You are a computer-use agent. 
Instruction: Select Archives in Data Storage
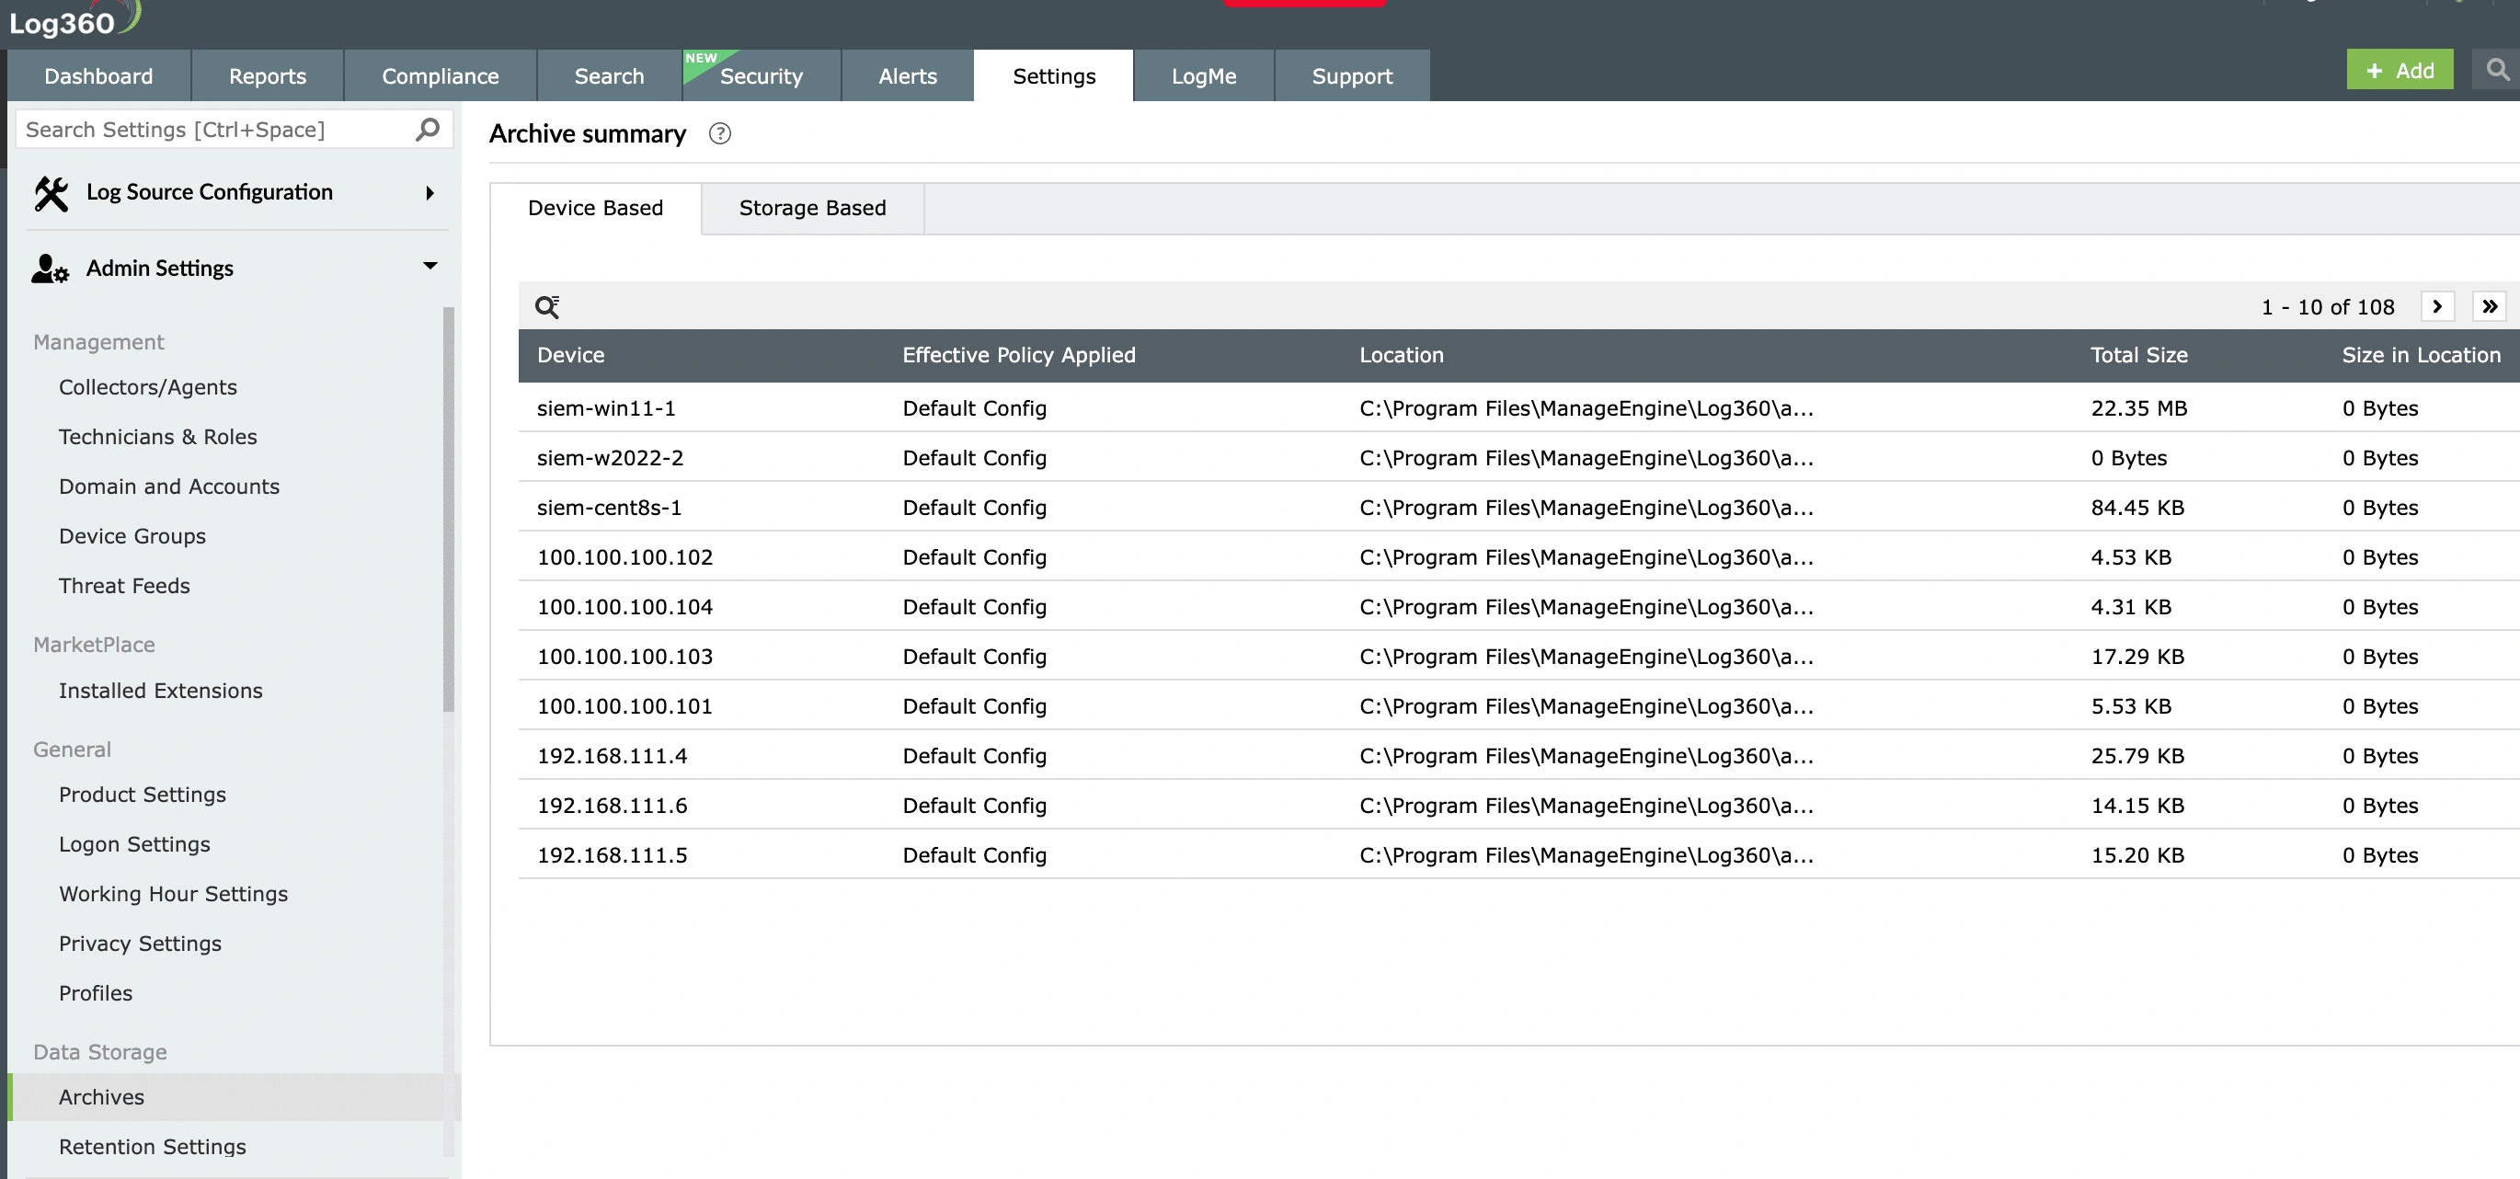click(x=235, y=1097)
